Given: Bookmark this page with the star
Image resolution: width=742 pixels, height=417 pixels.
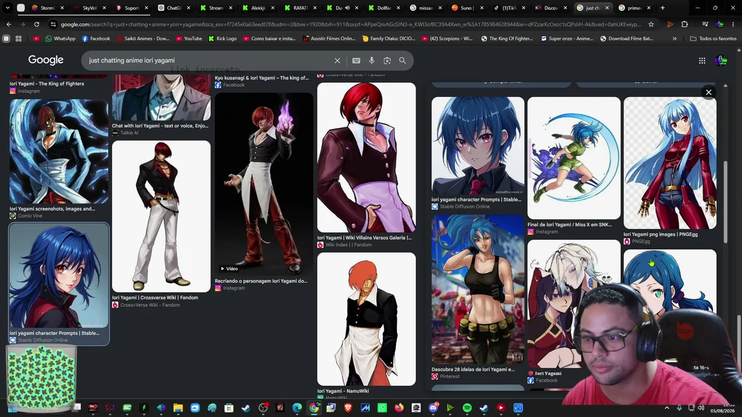Looking at the screenshot, I should 651,24.
